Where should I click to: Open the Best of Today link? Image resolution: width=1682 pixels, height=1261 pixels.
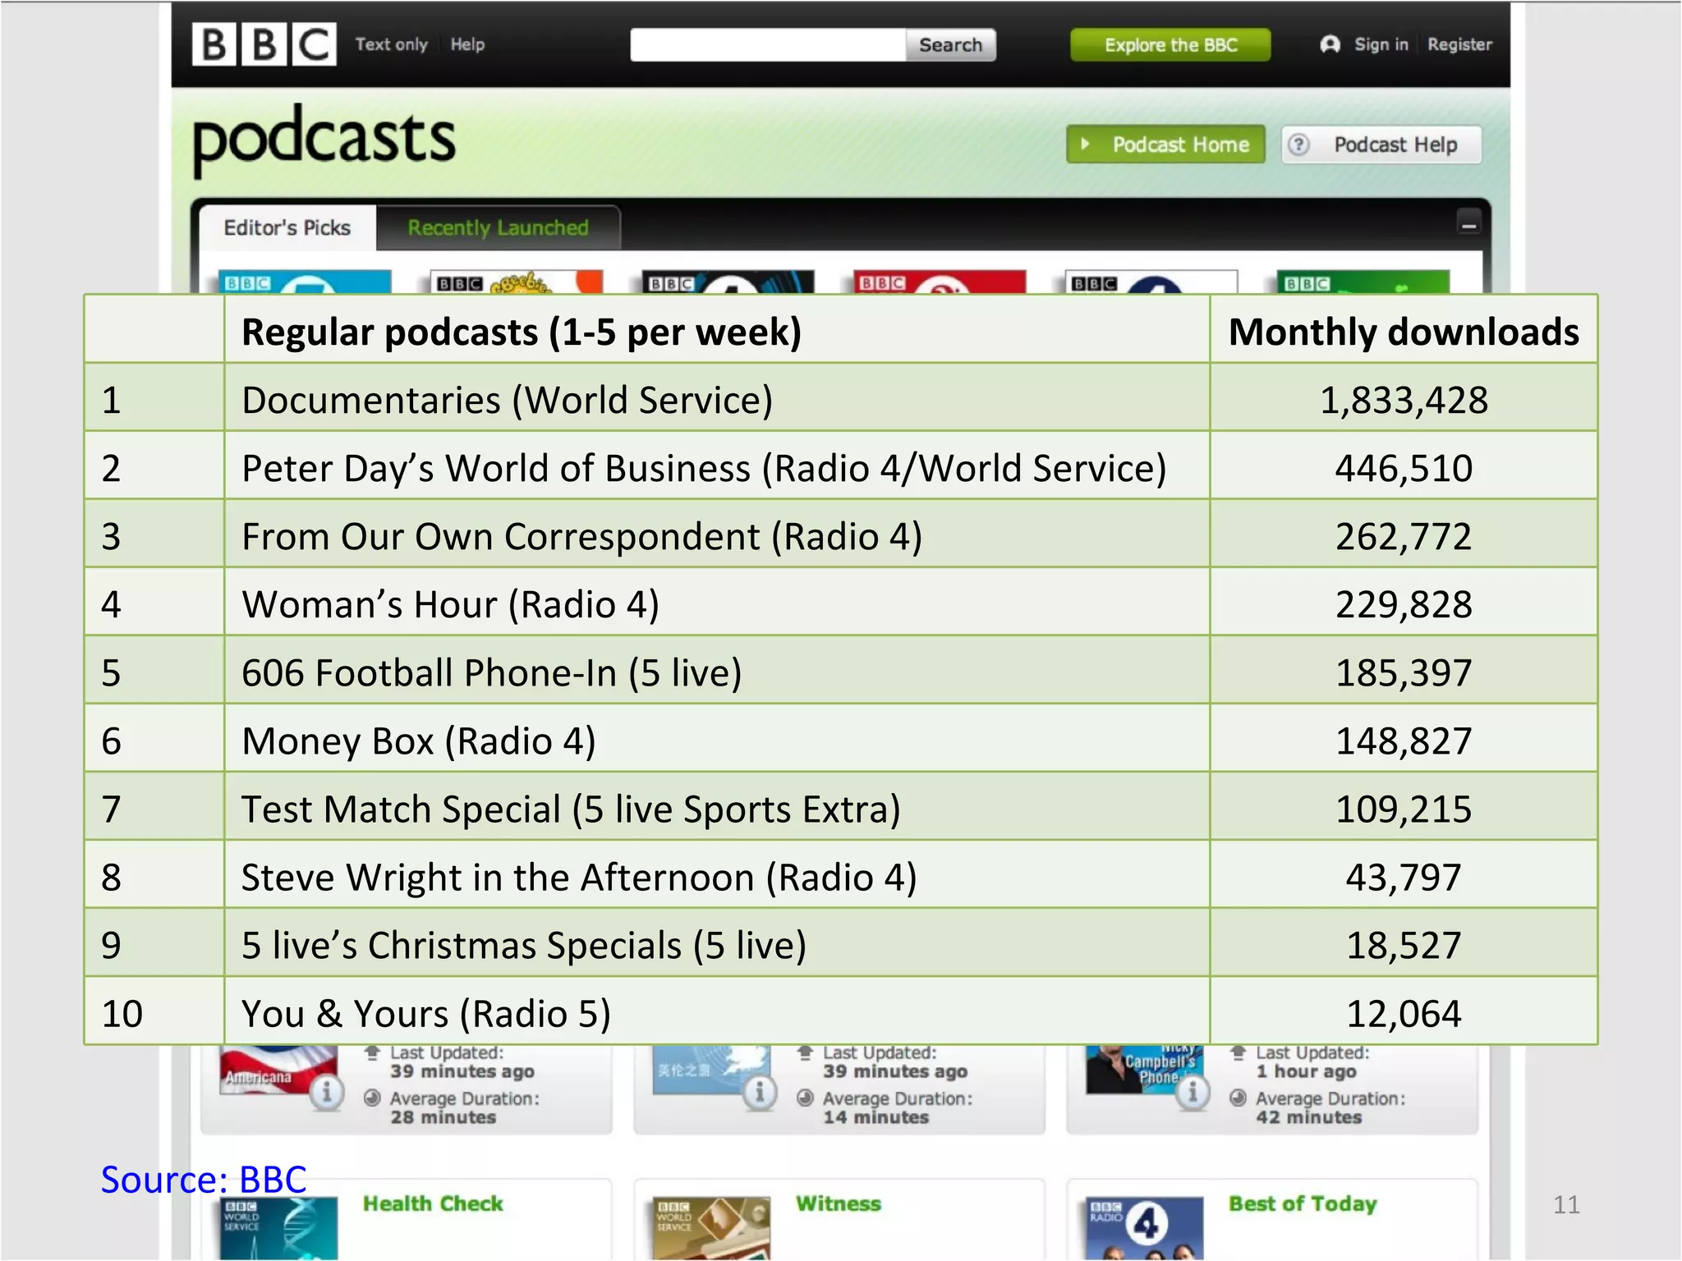tap(1303, 1204)
